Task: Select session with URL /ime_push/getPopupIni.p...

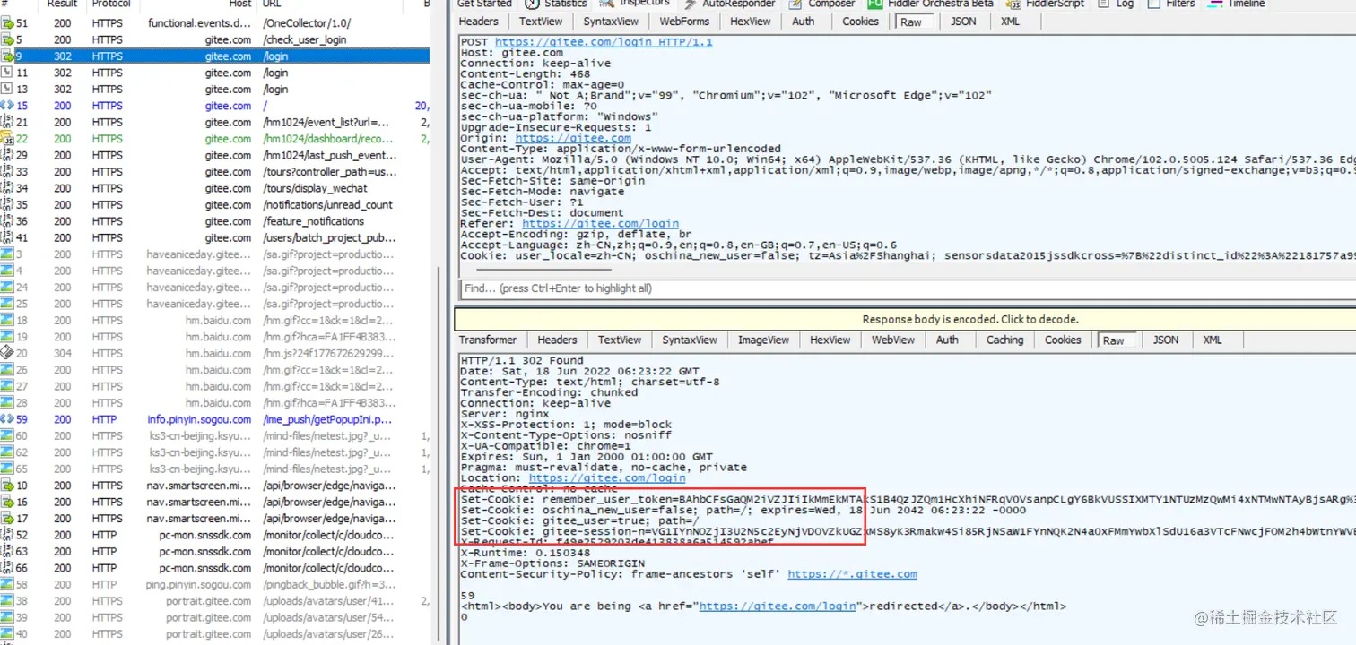Action: click(x=215, y=419)
